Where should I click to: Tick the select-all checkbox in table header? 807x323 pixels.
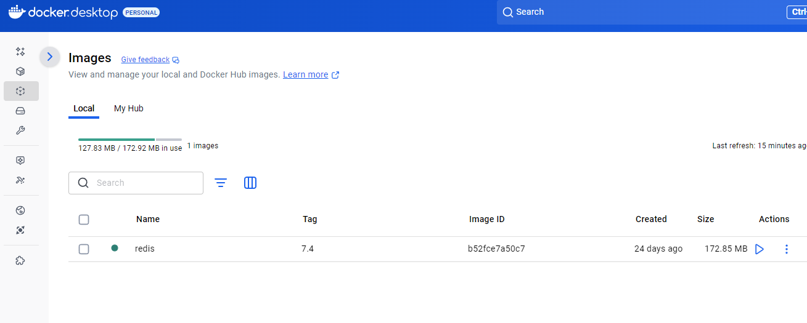84,220
